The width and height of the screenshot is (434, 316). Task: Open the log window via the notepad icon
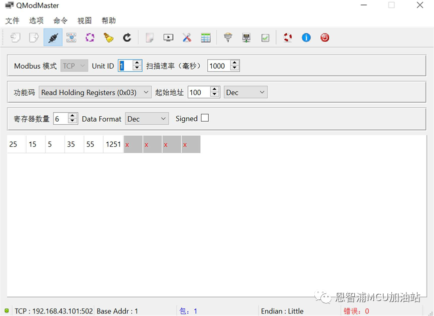(x=150, y=37)
